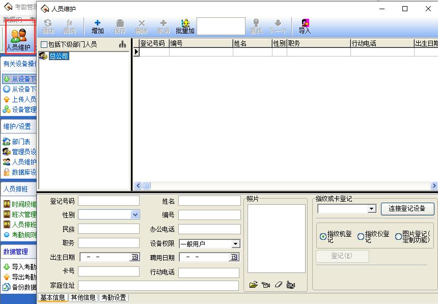The width and height of the screenshot is (438, 304).
Task: Click the department tree structure icon
Action: pos(122,44)
